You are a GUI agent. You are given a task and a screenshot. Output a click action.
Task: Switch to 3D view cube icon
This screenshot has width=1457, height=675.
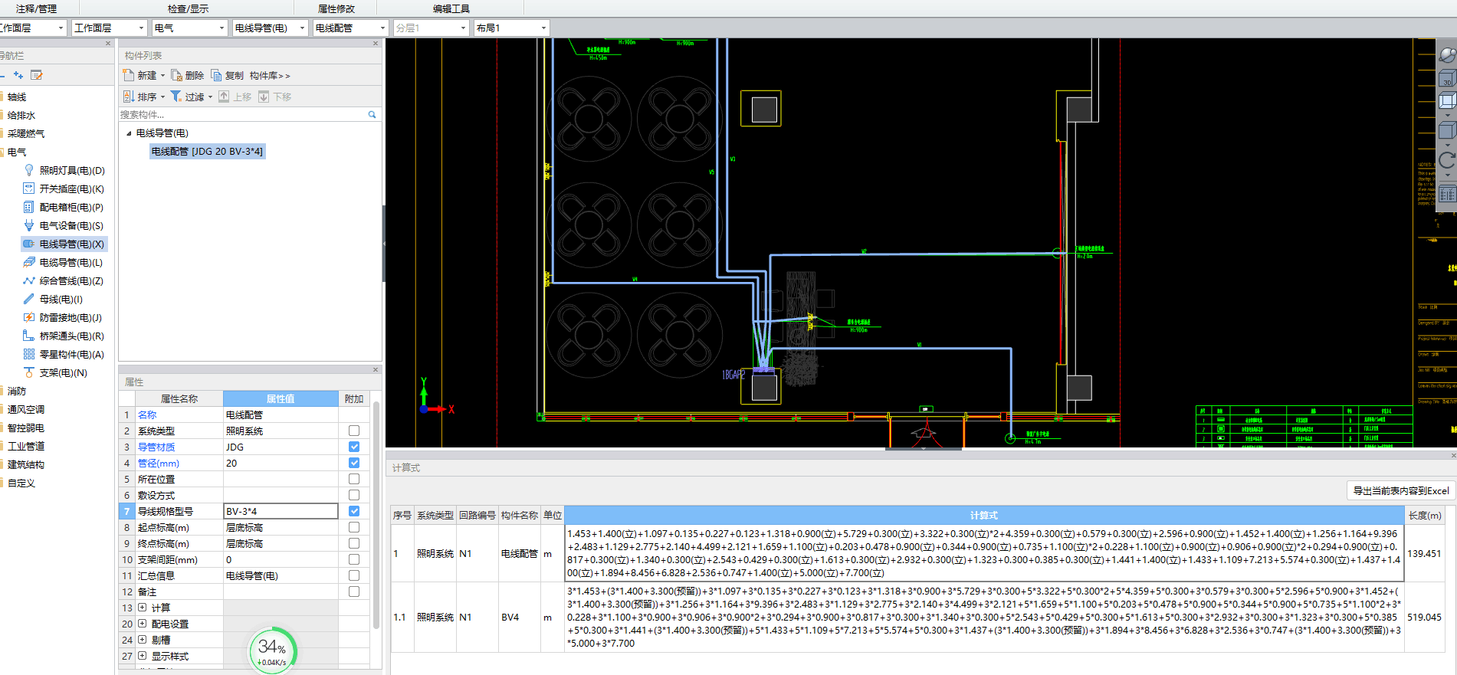click(x=1447, y=78)
